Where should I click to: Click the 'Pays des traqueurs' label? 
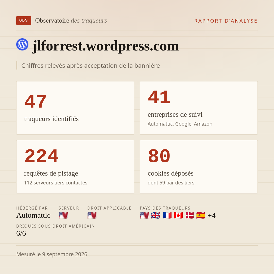point(165,208)
